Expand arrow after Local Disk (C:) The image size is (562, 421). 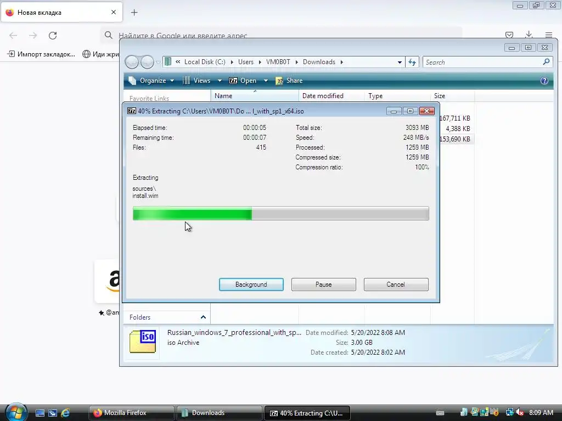232,62
